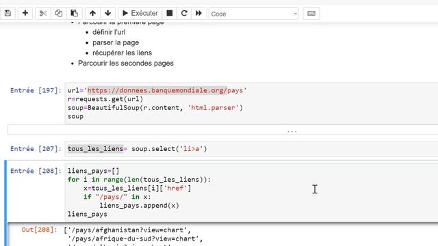Cut the selected cell with the scissors icon
This screenshot has height=246, width=438.
click(43, 13)
